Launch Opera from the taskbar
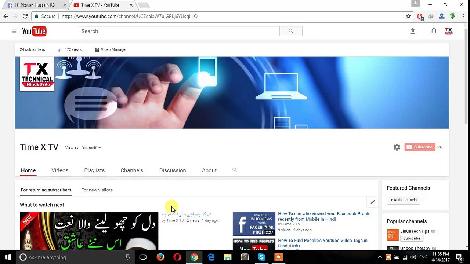The image size is (470, 264). tap(177, 257)
